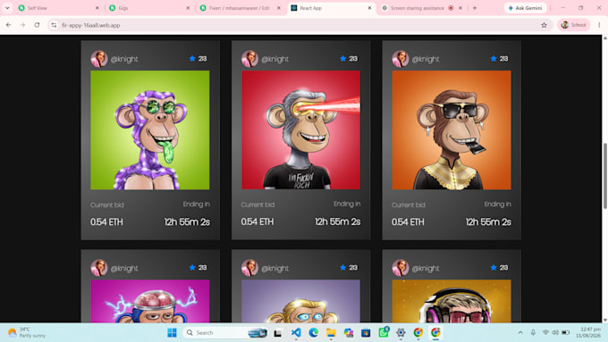Open the green ape NFT image

click(x=150, y=130)
